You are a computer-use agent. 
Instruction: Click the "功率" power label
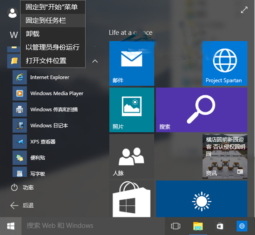point(28,188)
